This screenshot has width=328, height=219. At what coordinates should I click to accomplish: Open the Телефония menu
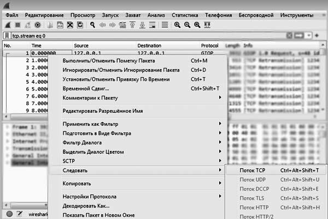[x=218, y=15]
